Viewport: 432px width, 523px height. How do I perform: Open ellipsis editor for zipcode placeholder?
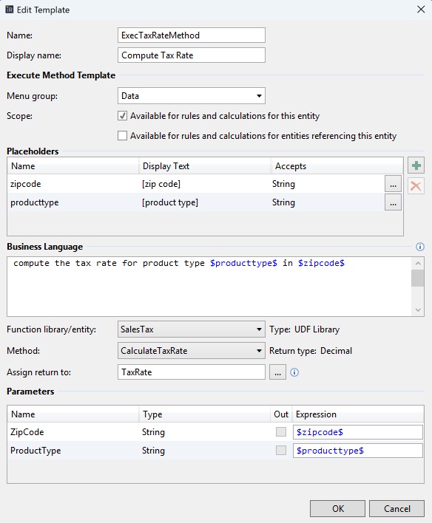(393, 184)
